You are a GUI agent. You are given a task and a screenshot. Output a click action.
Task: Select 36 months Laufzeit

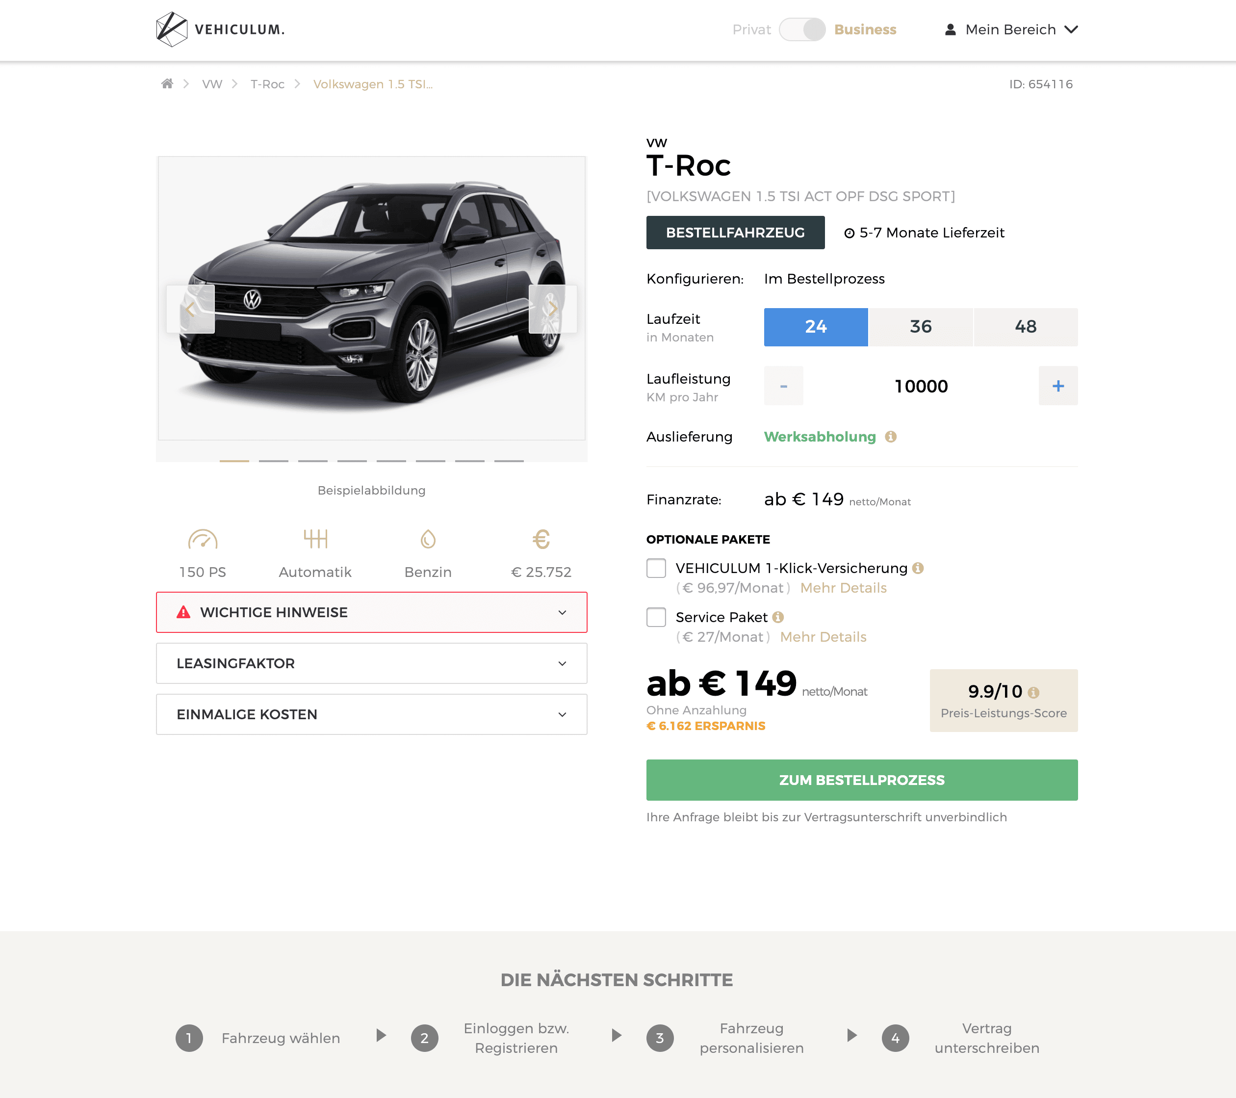tap(920, 327)
